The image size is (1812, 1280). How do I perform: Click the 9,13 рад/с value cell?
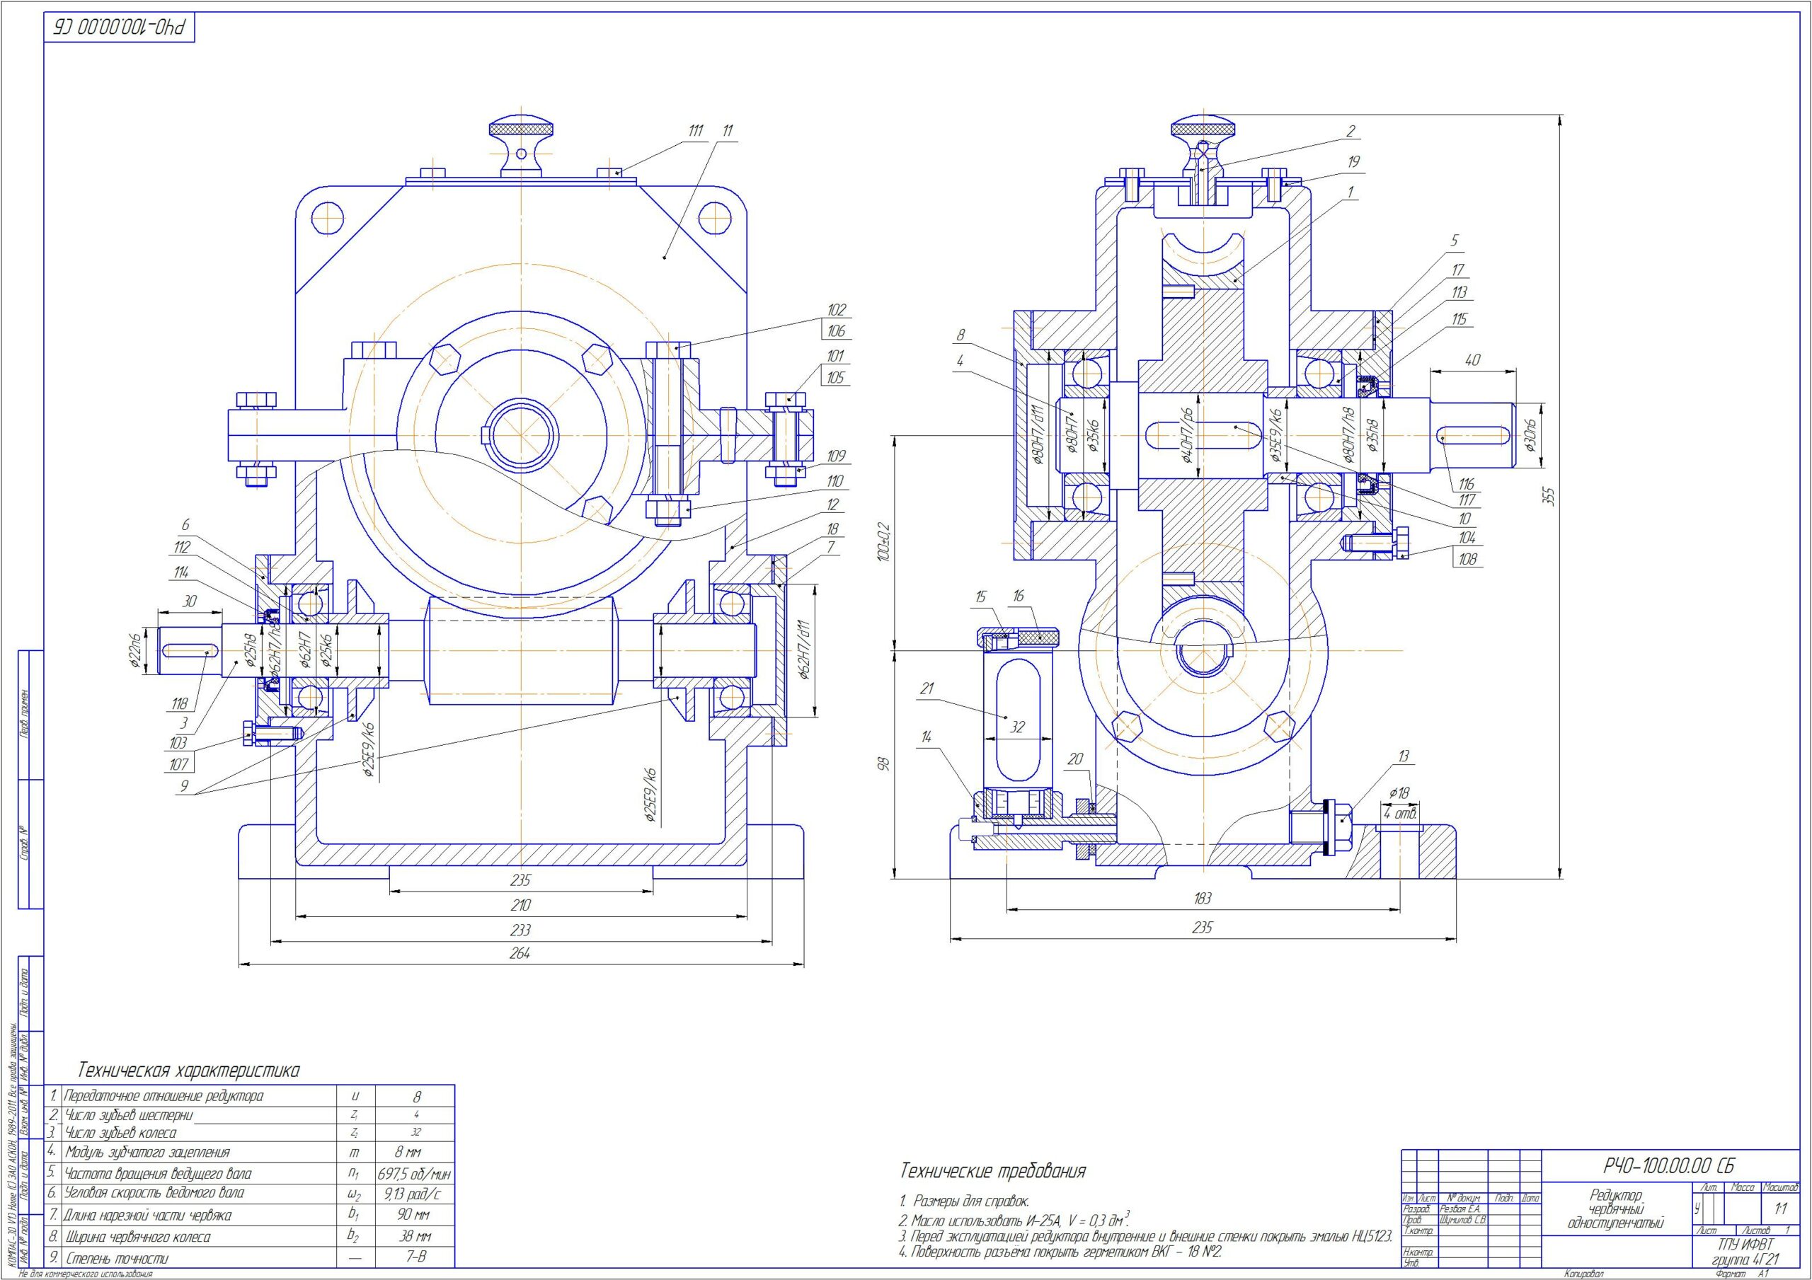(415, 1193)
